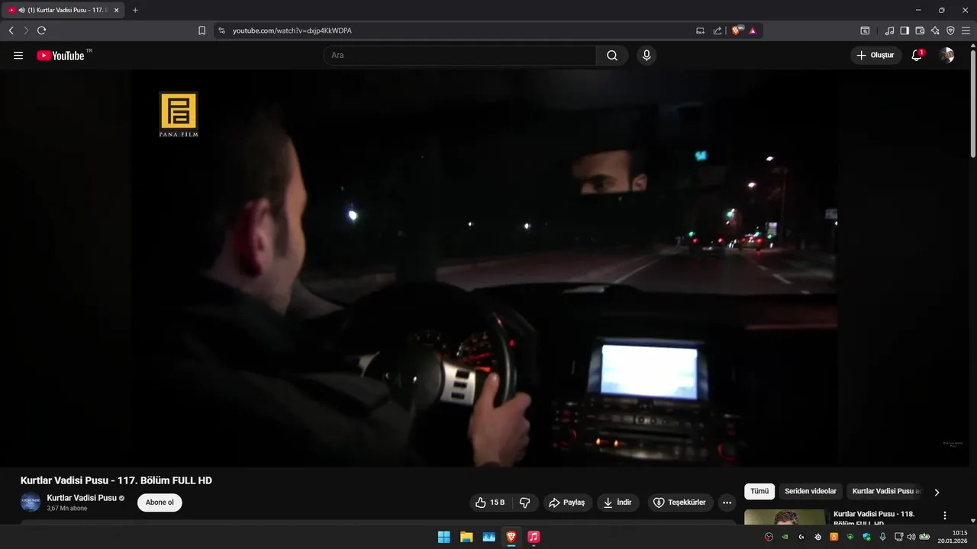Open Windows Security shield tray icon
The height and width of the screenshot is (549, 977).
866,537
